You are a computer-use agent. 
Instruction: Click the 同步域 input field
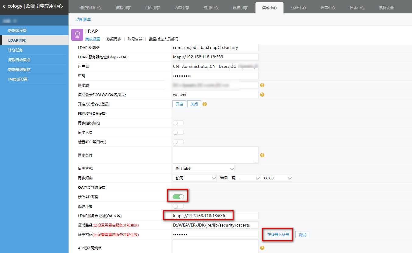tap(215, 85)
